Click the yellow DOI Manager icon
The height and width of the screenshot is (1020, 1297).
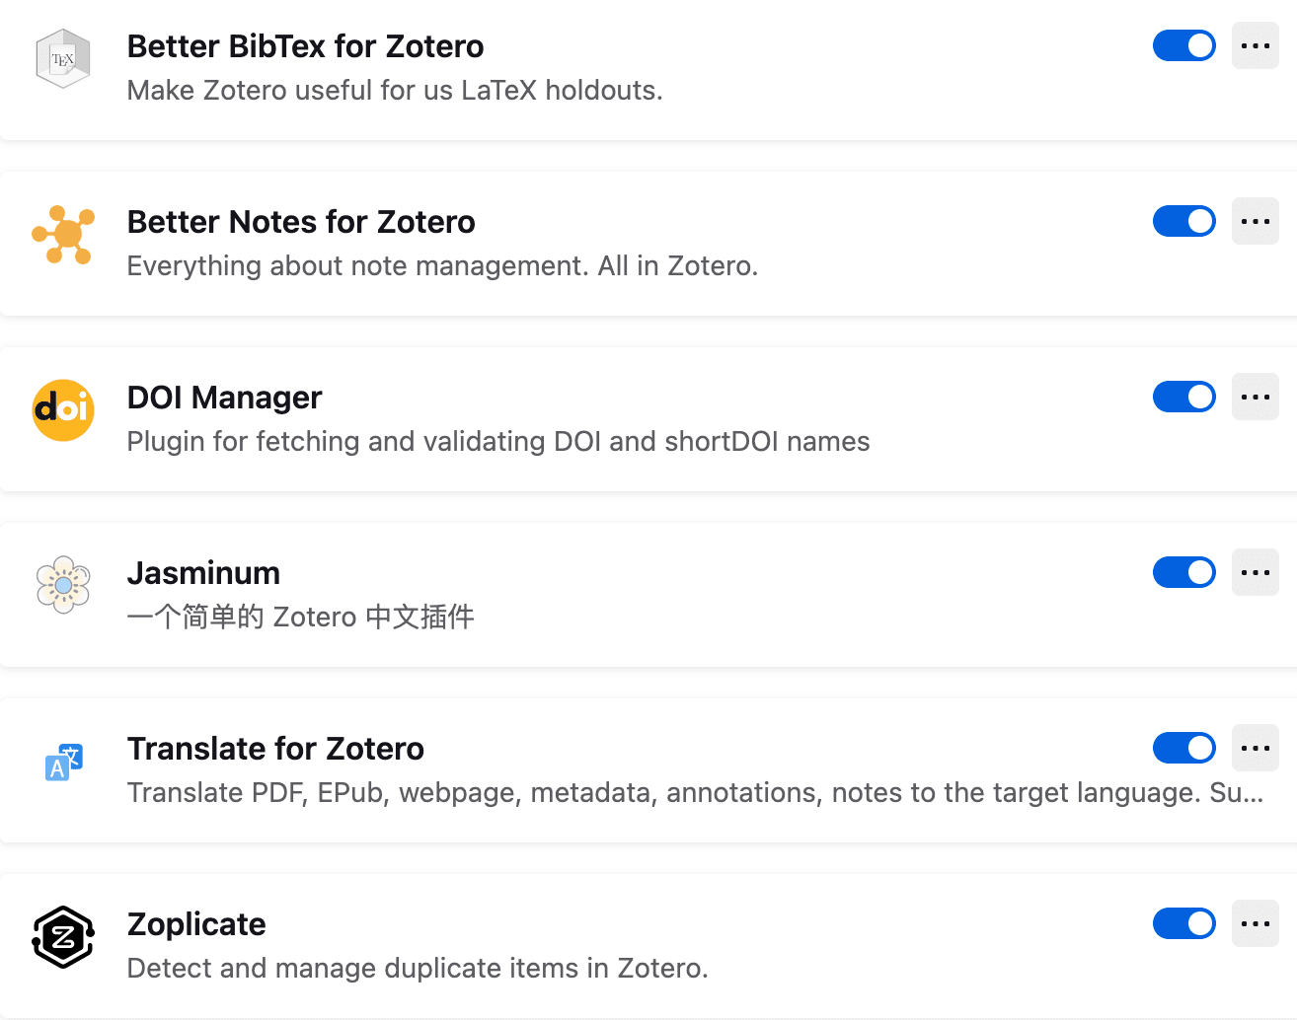(63, 410)
